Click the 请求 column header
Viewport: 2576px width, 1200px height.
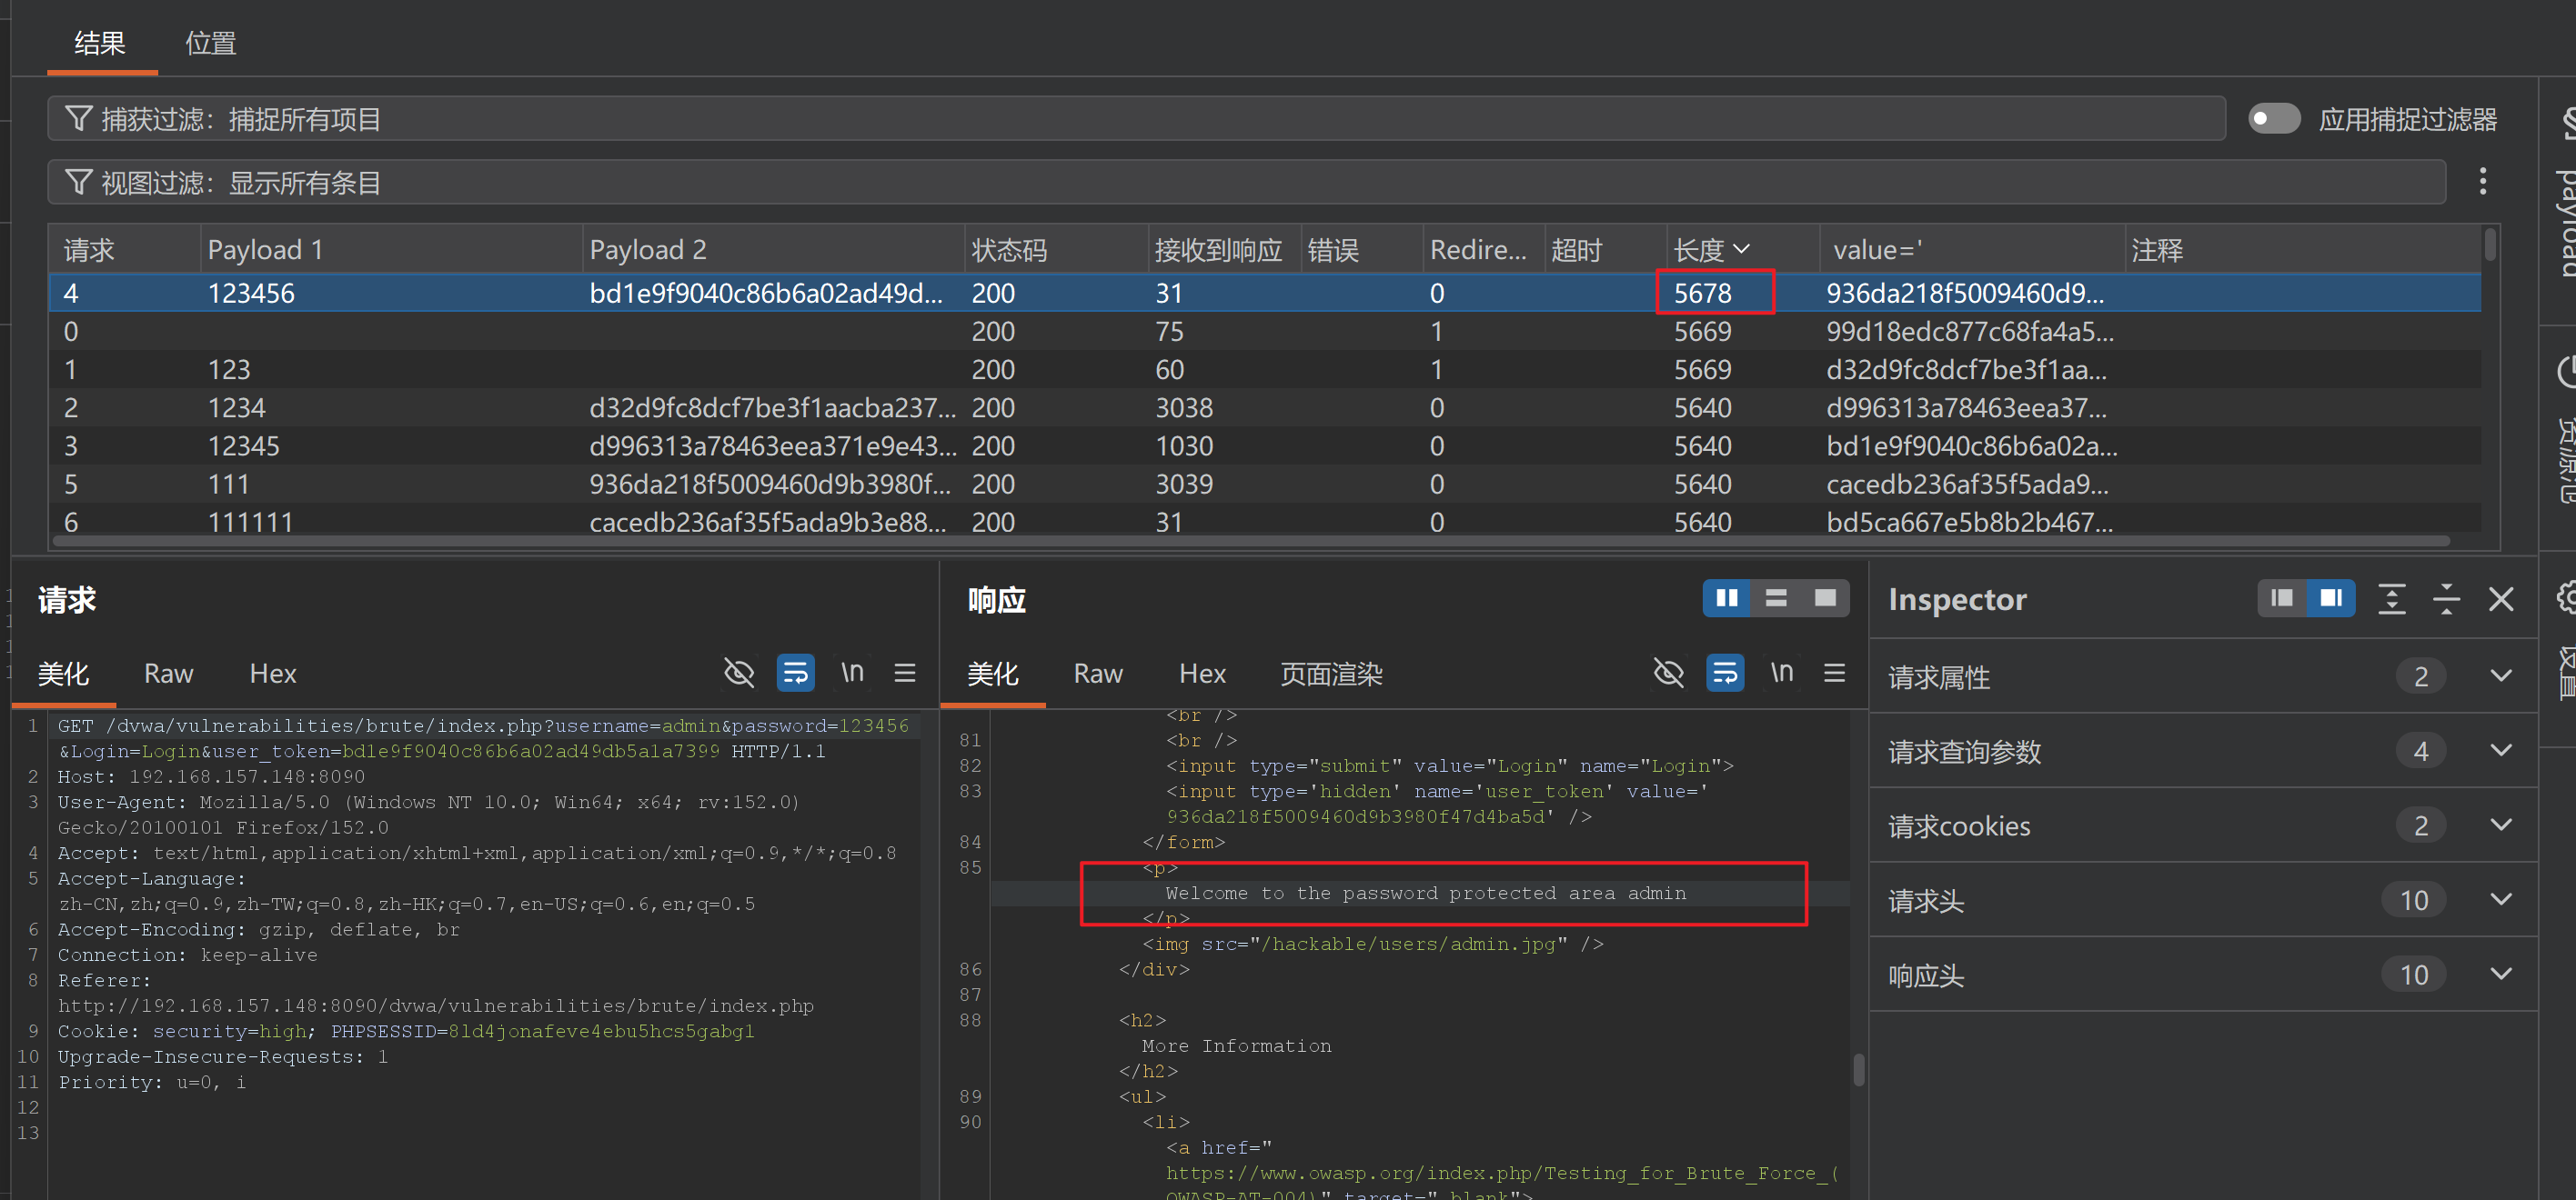pos(125,249)
